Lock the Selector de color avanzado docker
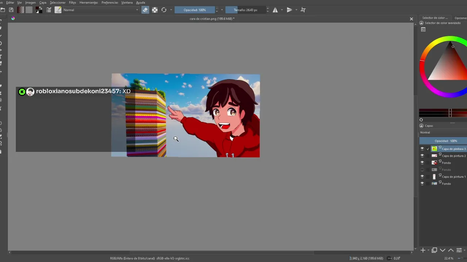 click(421, 23)
